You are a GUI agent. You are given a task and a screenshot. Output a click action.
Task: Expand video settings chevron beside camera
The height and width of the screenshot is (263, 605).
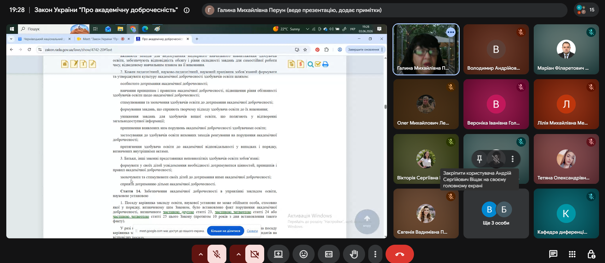coord(238,254)
